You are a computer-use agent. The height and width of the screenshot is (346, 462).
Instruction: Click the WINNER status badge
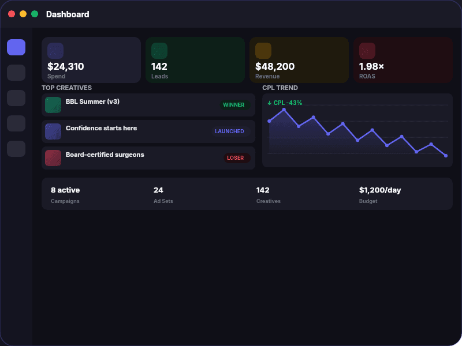click(x=234, y=105)
